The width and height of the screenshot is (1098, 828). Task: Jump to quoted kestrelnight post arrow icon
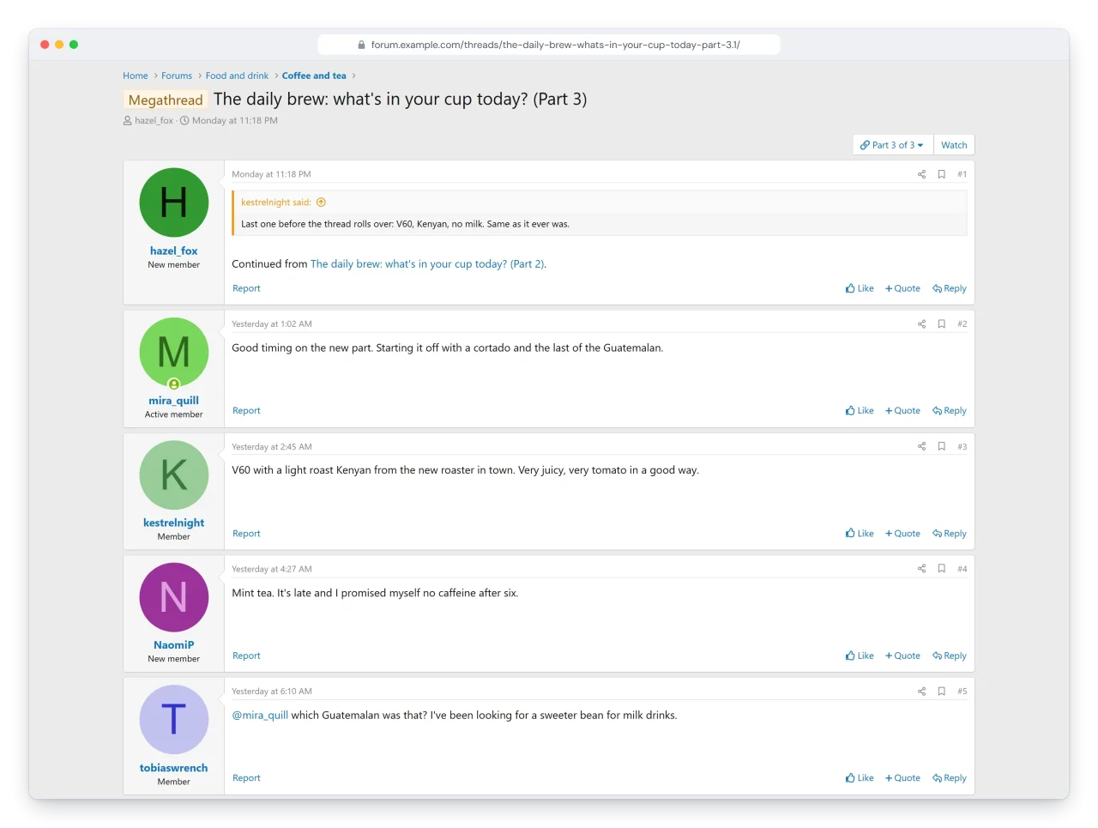click(x=321, y=202)
